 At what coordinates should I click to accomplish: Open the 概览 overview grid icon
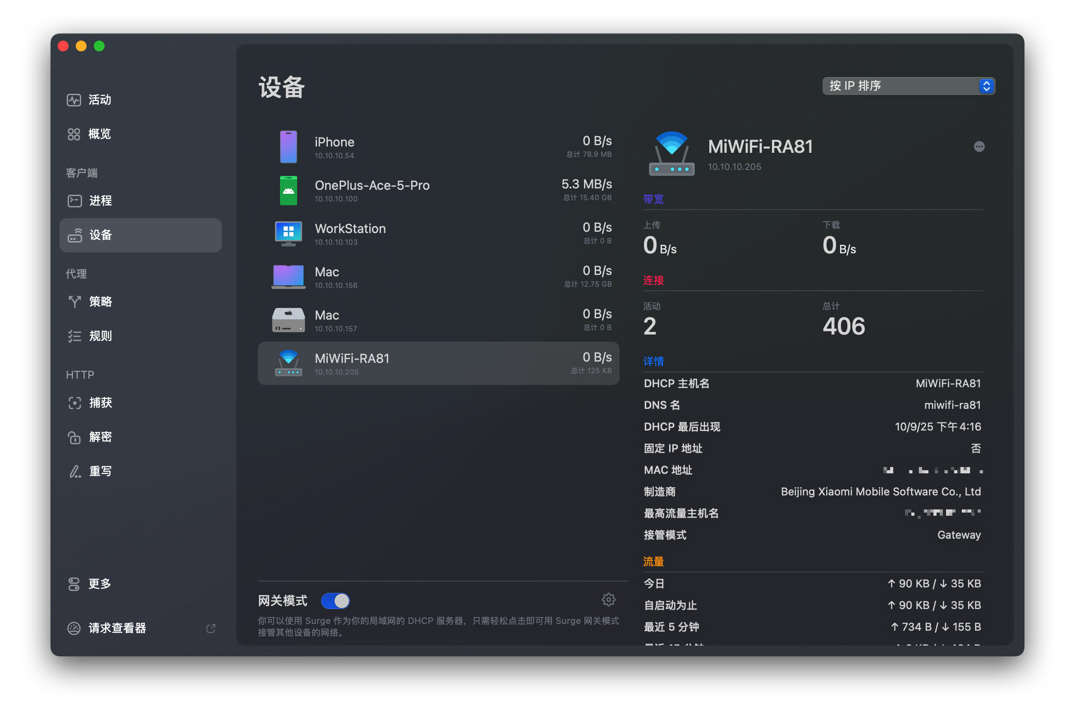tap(74, 134)
